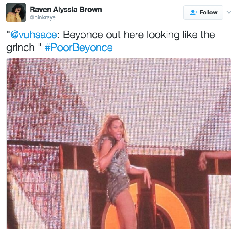This screenshot has height=229, width=242.
Task: Click the opening quote mark before @vuhsace
Action: 8,35
